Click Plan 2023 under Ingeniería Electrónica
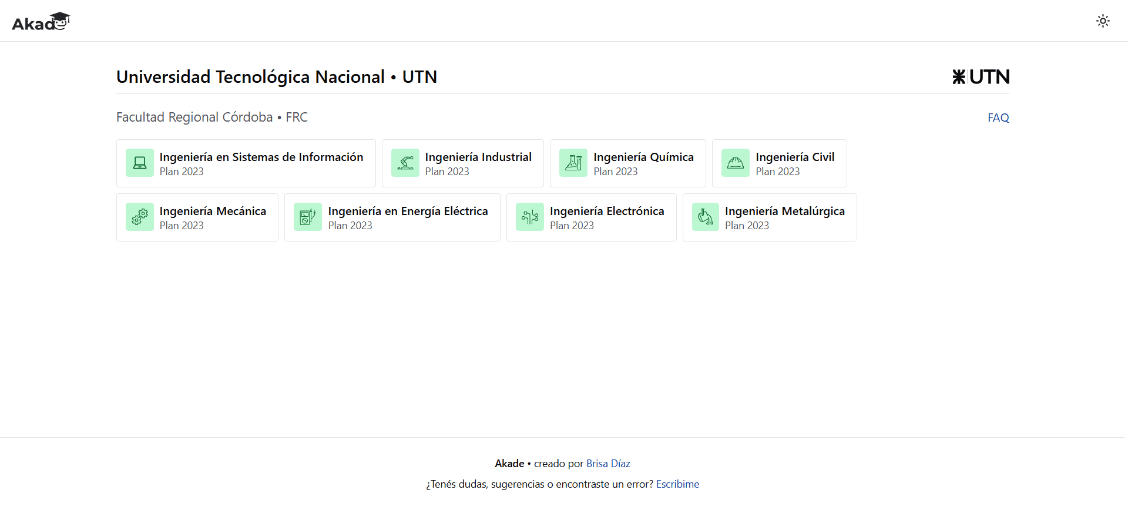Viewport: 1128px width, 510px height. [572, 226]
